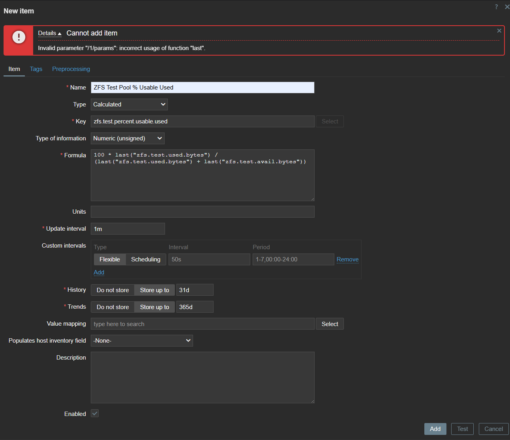Close the New item dialog
The image size is (510, 440).
coord(507,7)
